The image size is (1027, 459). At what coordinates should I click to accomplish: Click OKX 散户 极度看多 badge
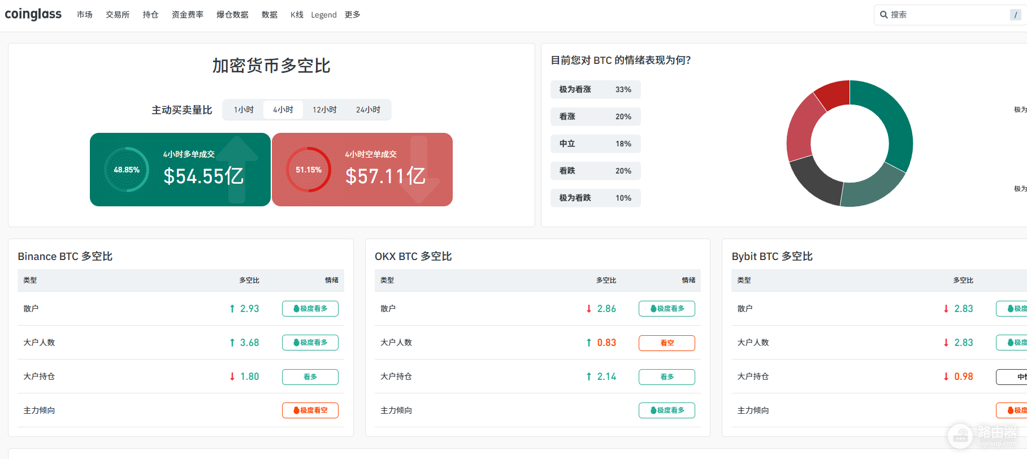(x=667, y=309)
